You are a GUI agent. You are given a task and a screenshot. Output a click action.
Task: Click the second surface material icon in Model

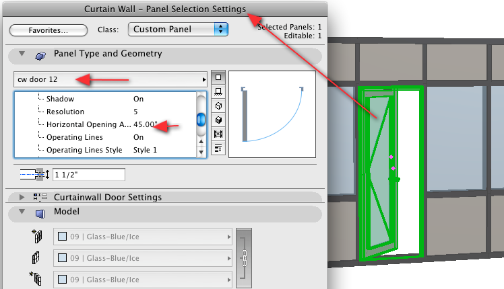click(x=36, y=257)
